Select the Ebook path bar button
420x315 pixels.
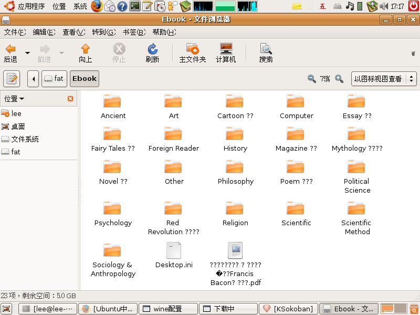85,79
